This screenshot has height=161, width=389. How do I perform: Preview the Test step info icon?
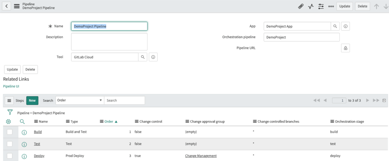[24, 144]
